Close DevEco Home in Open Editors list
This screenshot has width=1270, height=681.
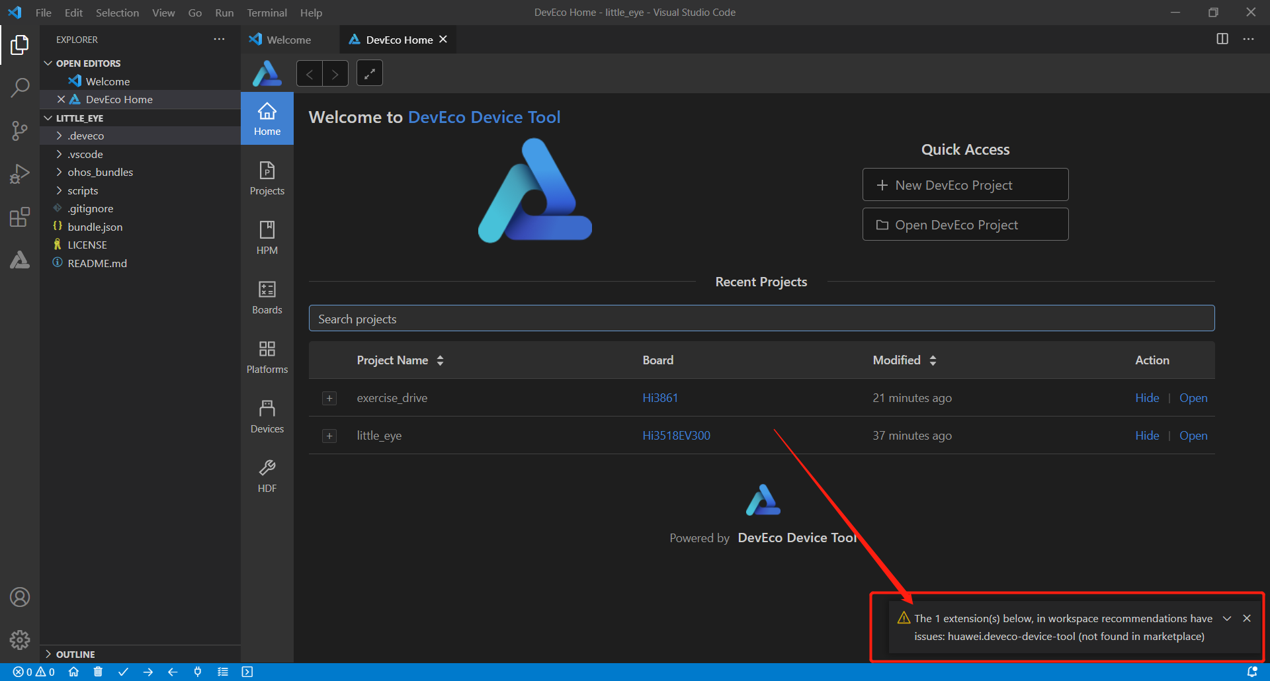point(61,99)
